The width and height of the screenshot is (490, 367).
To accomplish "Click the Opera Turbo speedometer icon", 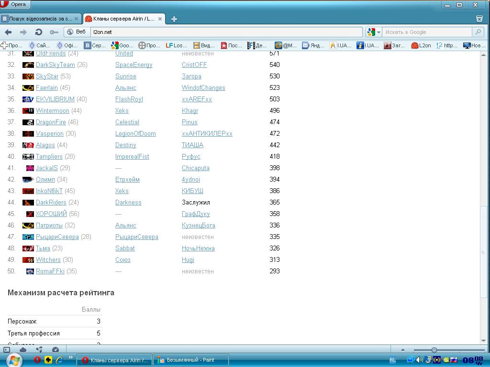I will 56,350.
